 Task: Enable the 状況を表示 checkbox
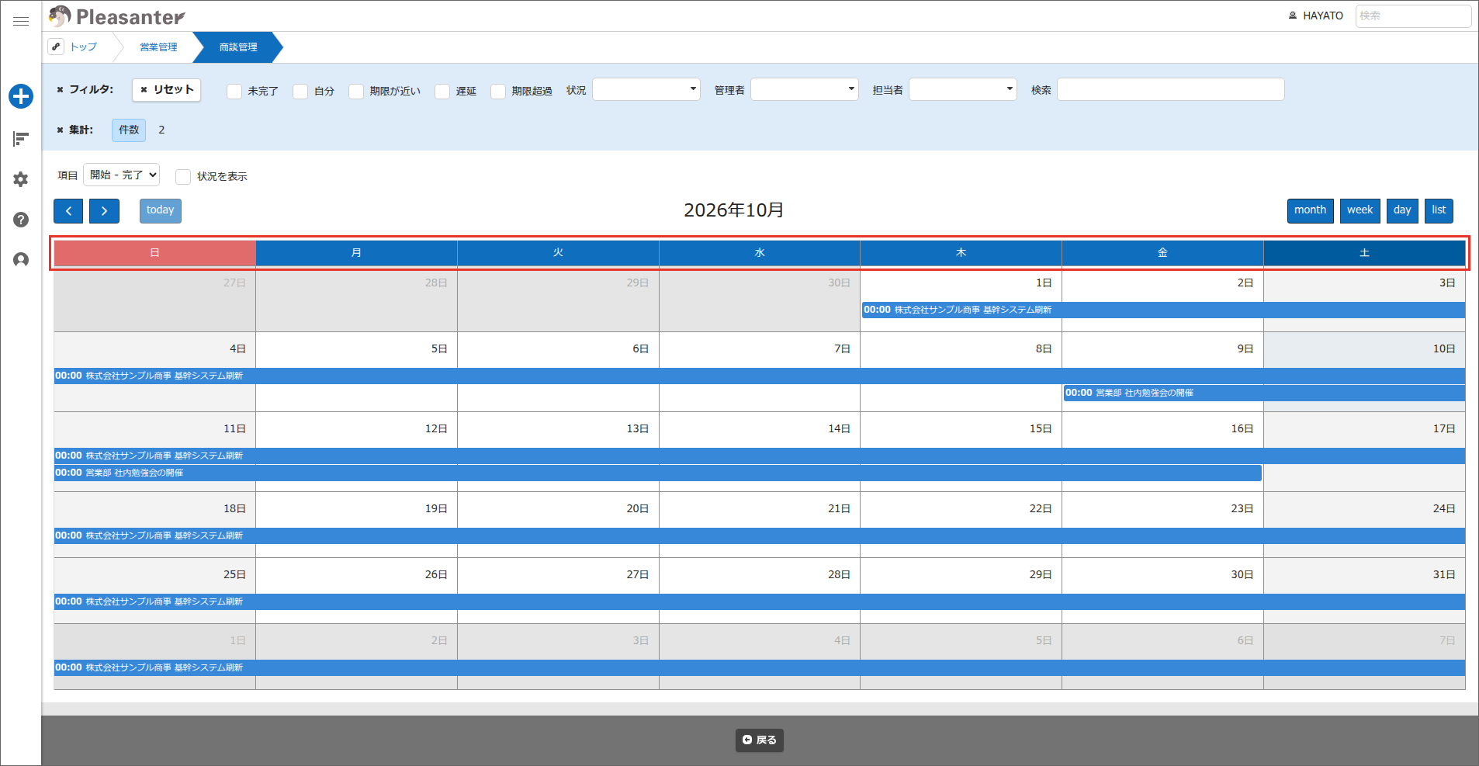pyautogui.click(x=183, y=177)
